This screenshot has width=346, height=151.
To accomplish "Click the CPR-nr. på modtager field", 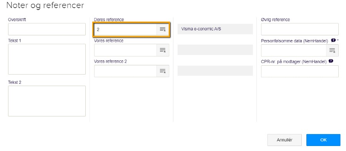I will pos(299,71).
